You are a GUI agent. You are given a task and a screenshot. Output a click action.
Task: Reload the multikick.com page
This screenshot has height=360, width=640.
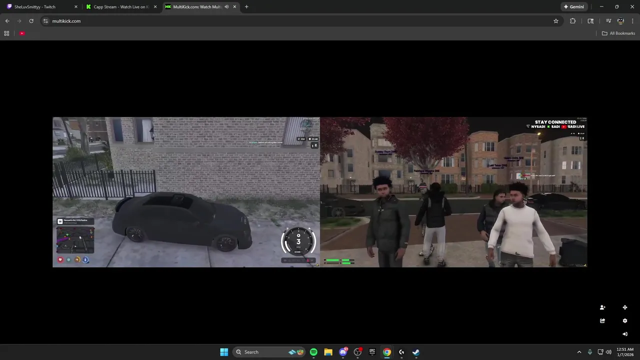point(31,21)
